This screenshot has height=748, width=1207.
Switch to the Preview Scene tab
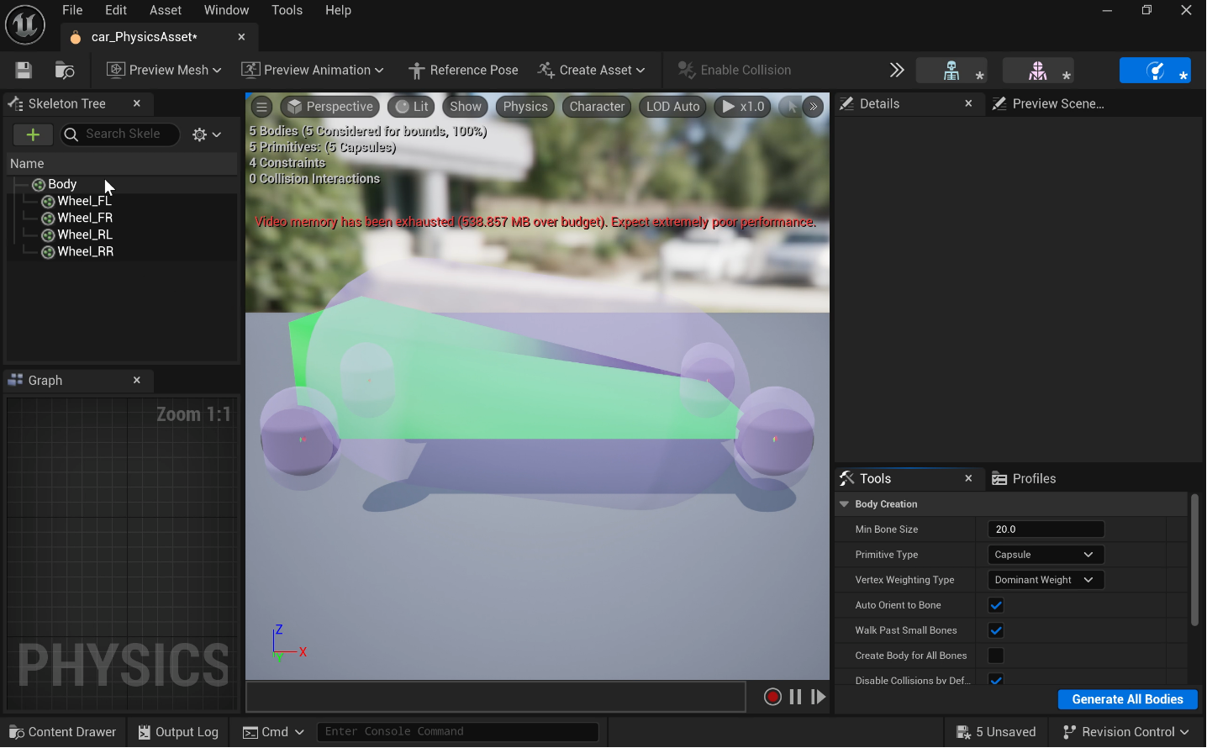click(x=1048, y=103)
